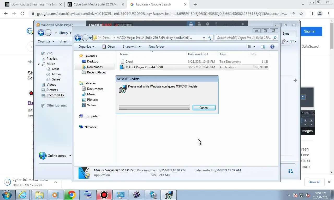This screenshot has width=334, height=200.
Task: Switch to Now Playing view icon
Action: [x=290, y=171]
